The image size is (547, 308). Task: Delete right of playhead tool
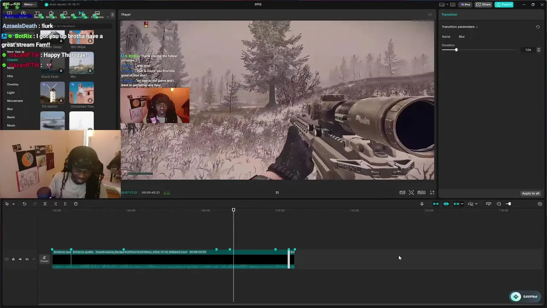coord(65,204)
